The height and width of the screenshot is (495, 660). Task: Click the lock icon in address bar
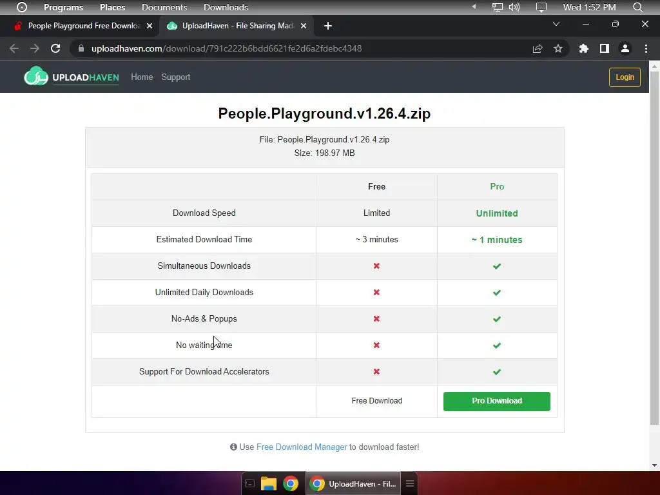(x=81, y=48)
